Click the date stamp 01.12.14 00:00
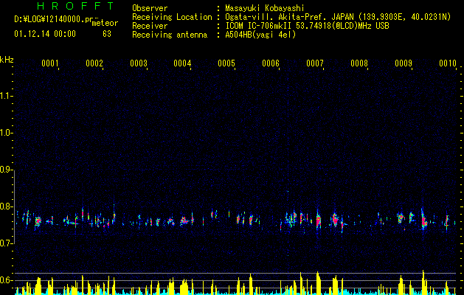 45,34
